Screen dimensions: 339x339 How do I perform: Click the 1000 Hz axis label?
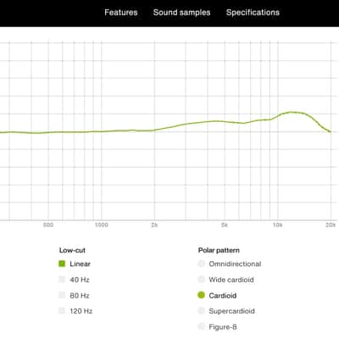pyautogui.click(x=101, y=225)
